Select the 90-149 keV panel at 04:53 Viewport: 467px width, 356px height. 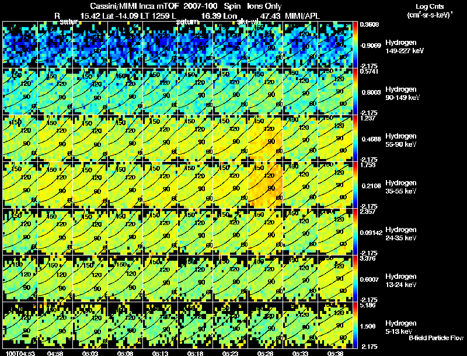20,92
